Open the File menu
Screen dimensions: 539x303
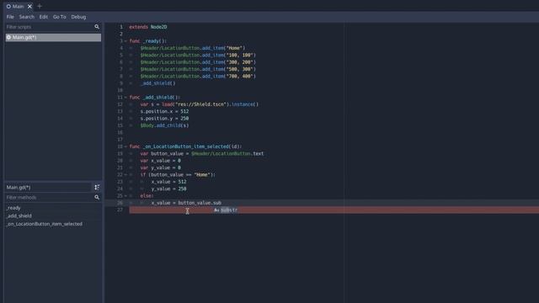(10, 17)
